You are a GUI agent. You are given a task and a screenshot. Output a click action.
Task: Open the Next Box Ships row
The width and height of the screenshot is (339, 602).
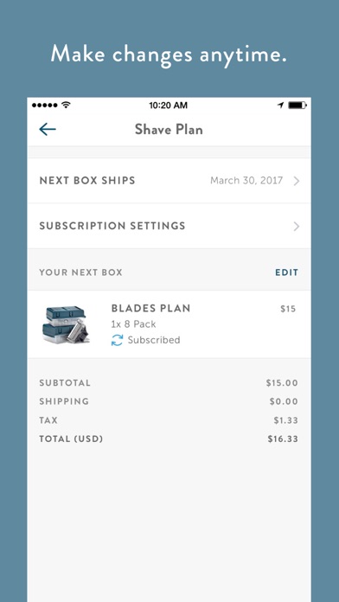[169, 181]
